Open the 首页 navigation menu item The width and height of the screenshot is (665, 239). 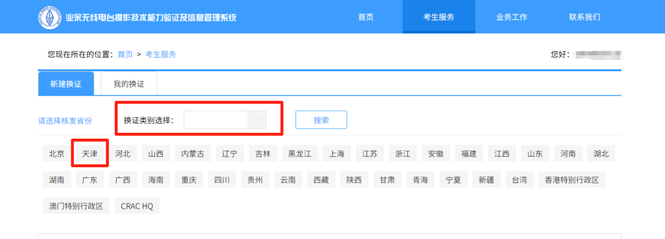(366, 17)
